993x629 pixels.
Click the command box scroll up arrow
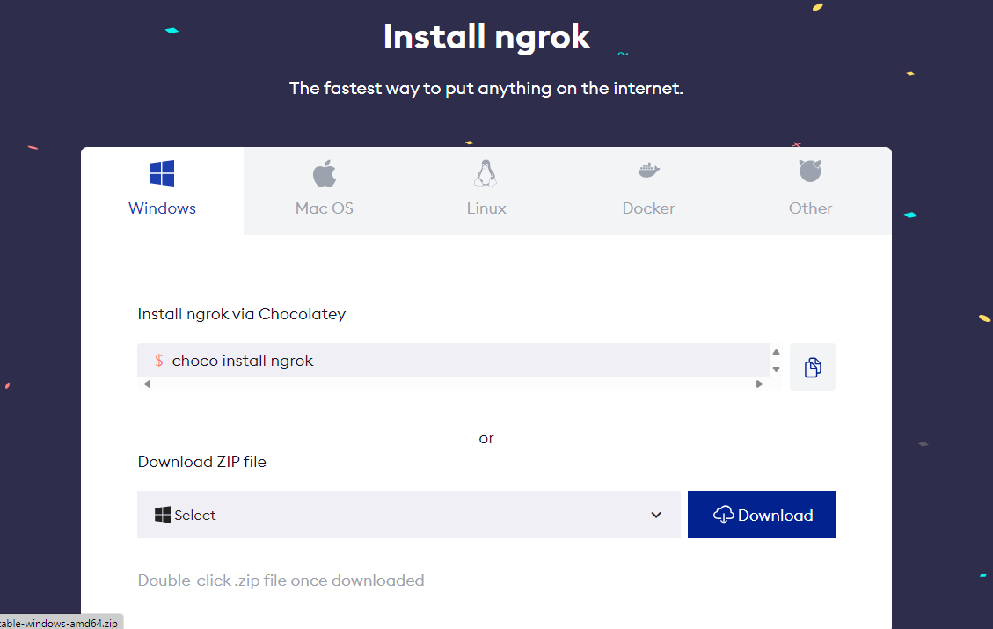776,352
